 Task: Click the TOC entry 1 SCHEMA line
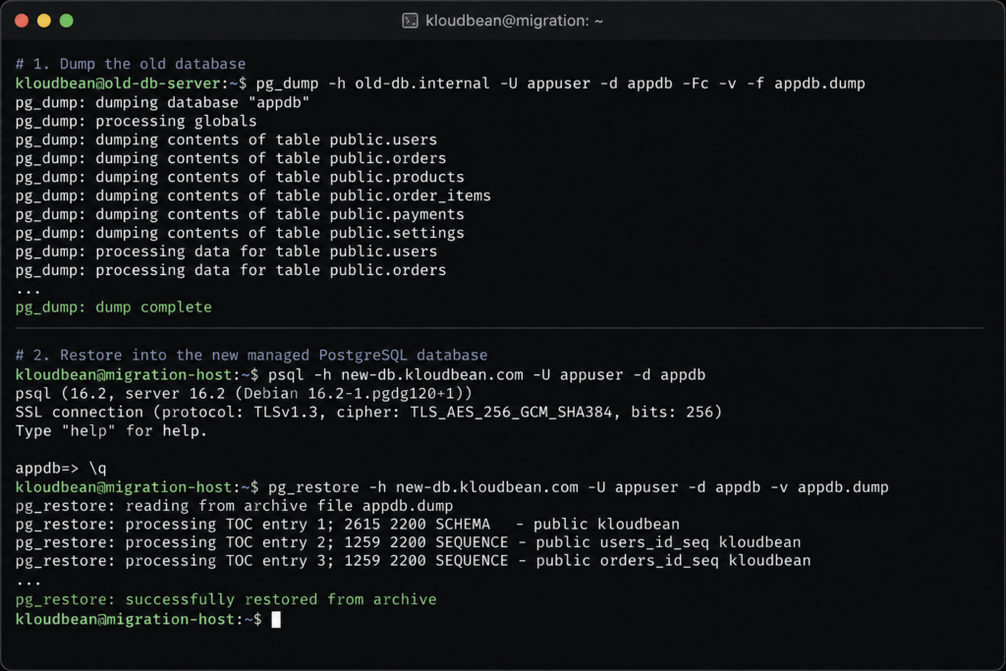click(x=348, y=524)
